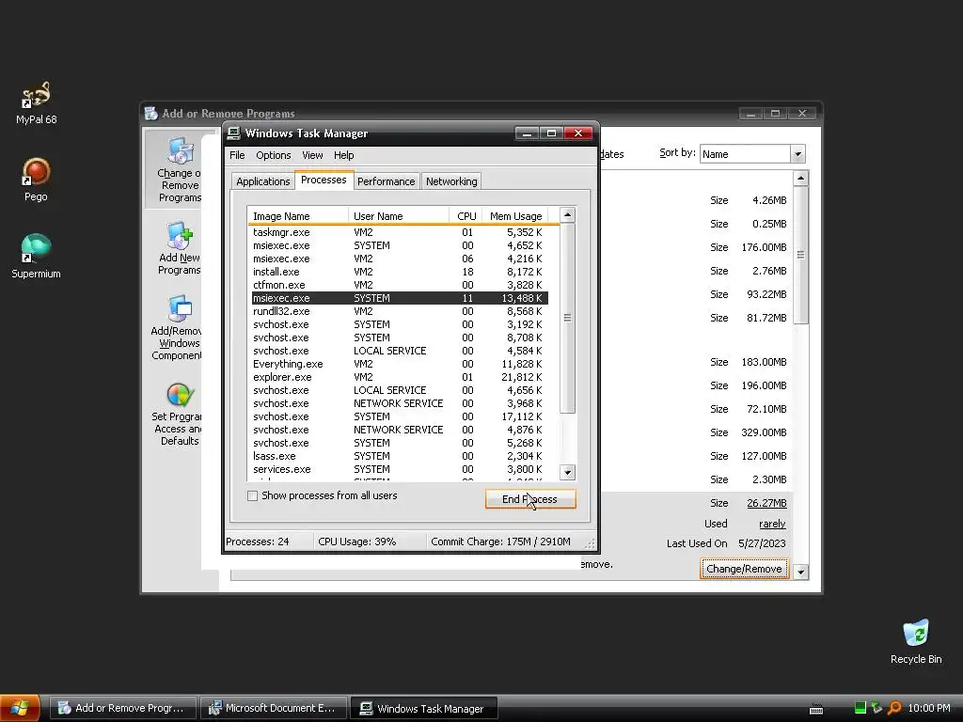Select the install.exe process
Image resolution: width=963 pixels, height=722 pixels.
pos(398,272)
